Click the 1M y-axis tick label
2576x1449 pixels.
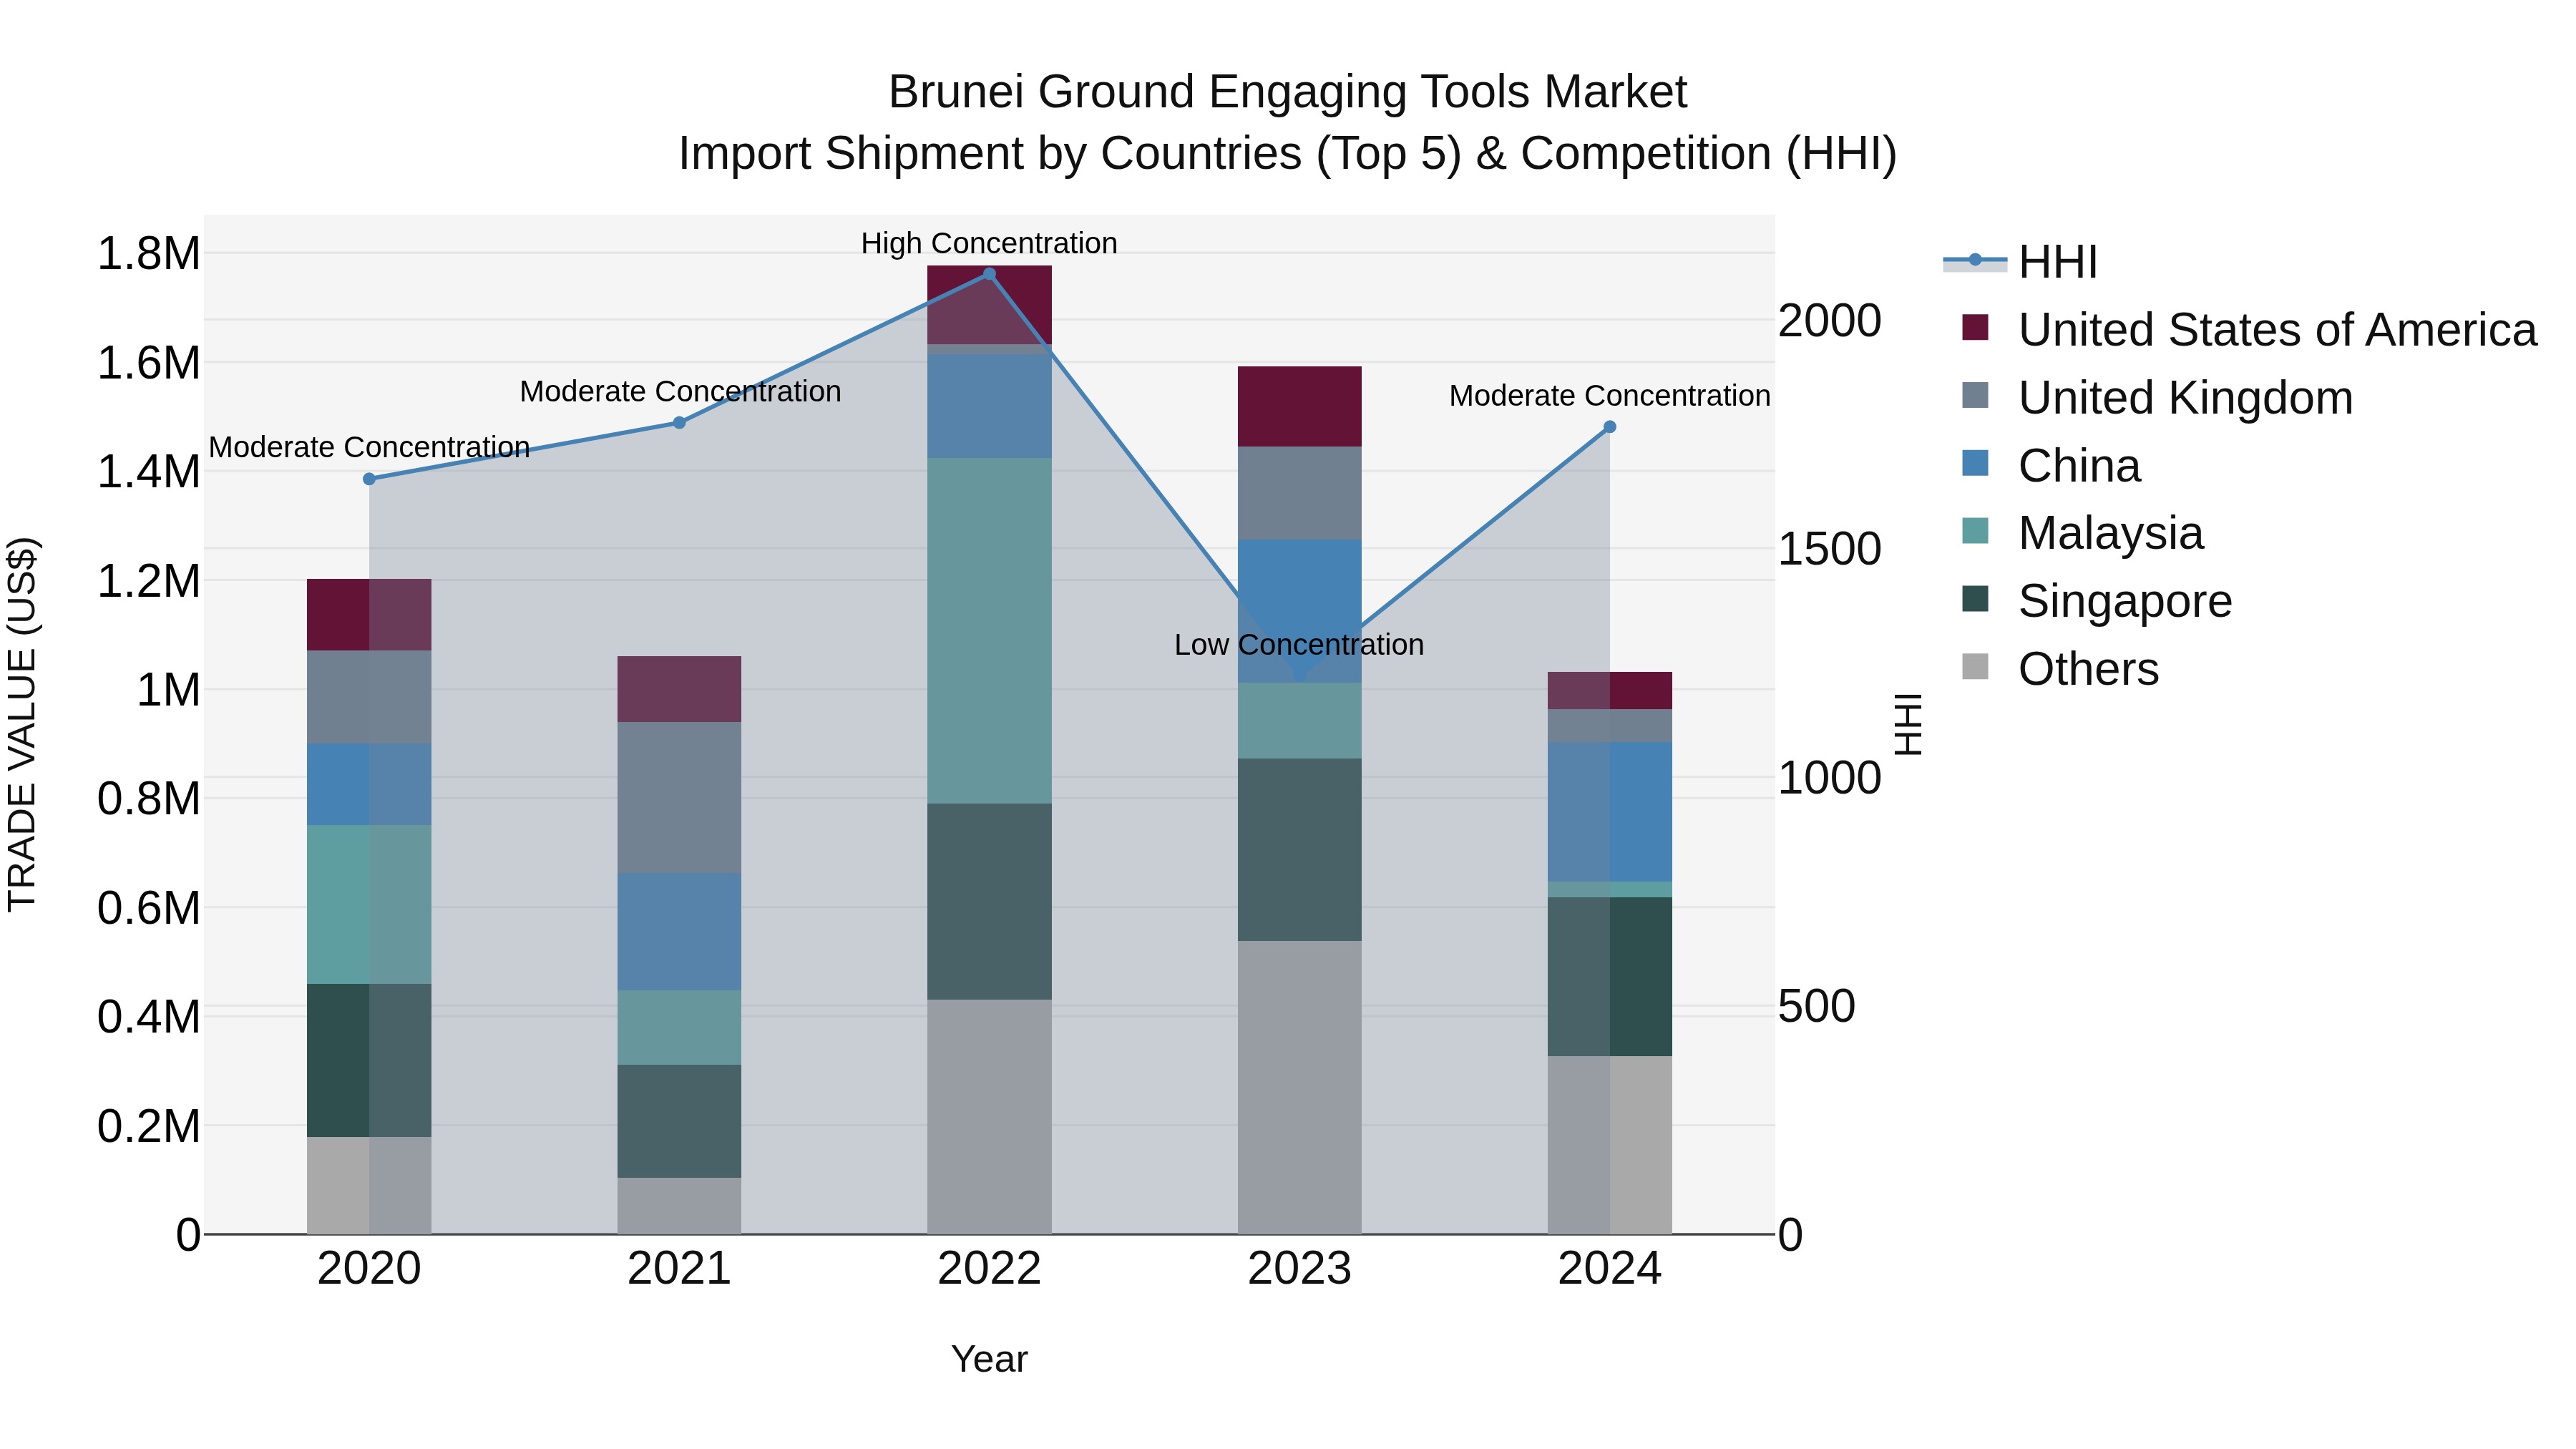168,690
